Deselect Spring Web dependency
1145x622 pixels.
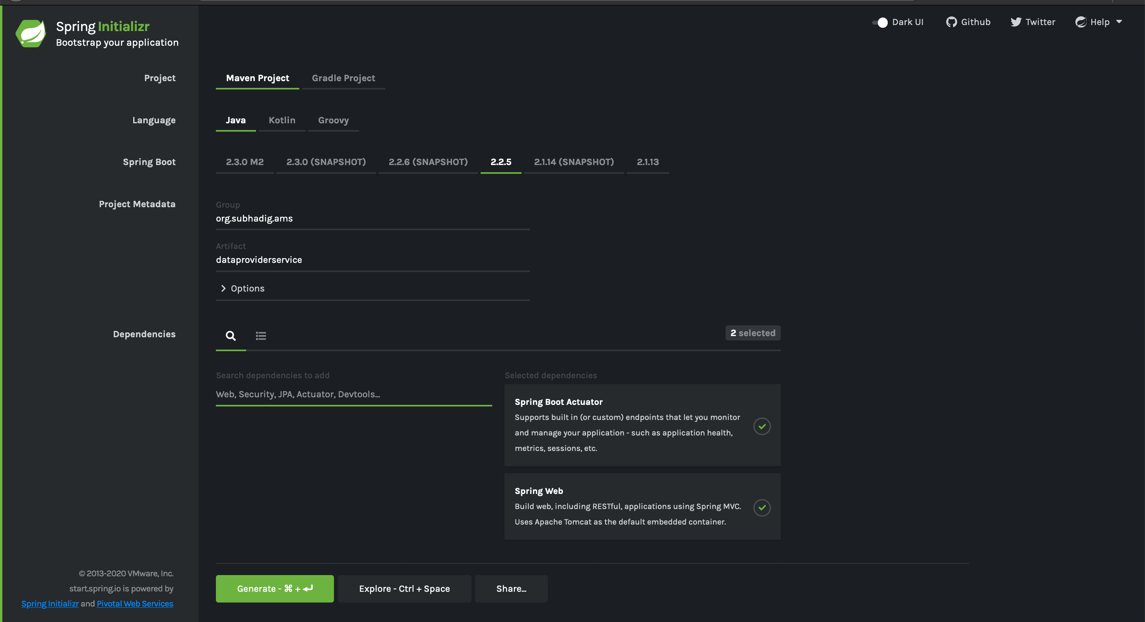tap(762, 506)
